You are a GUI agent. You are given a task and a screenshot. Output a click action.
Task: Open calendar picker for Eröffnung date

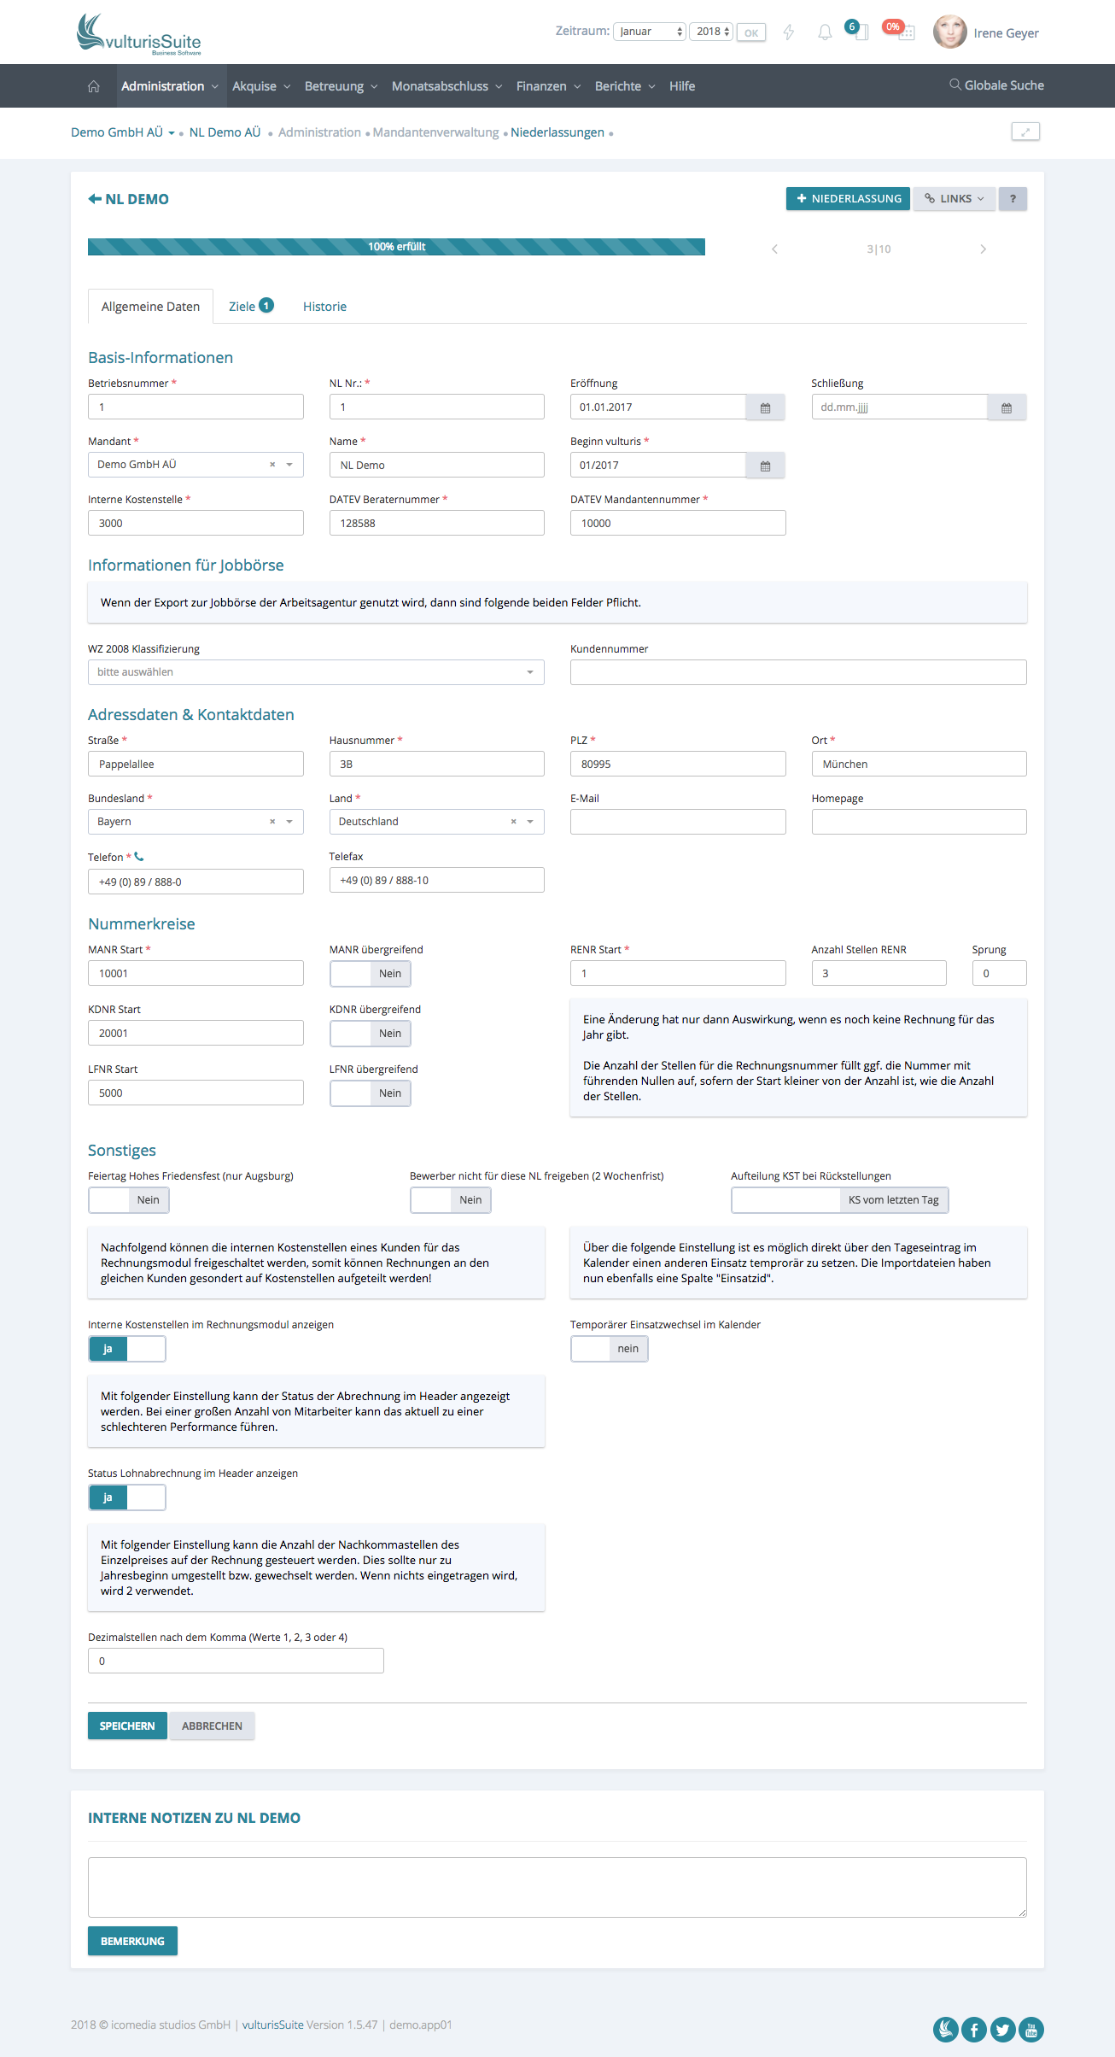pyautogui.click(x=765, y=407)
